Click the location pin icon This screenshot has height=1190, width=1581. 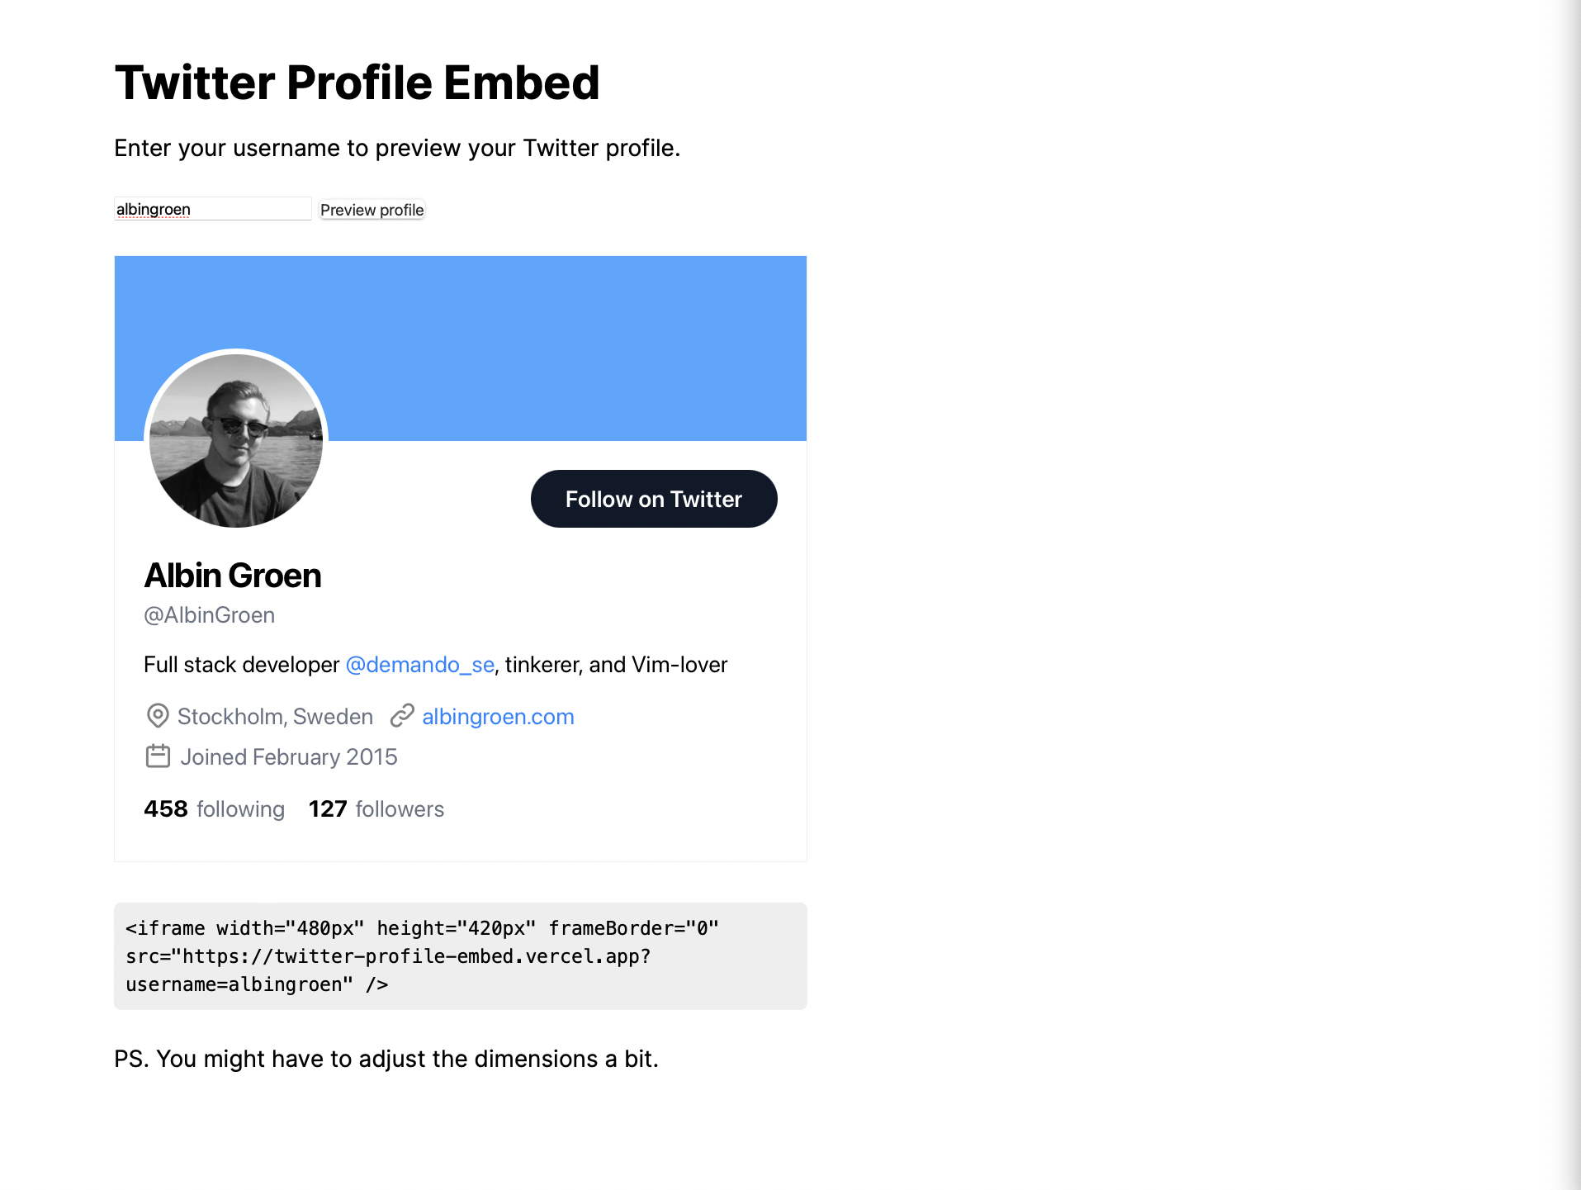coord(157,716)
